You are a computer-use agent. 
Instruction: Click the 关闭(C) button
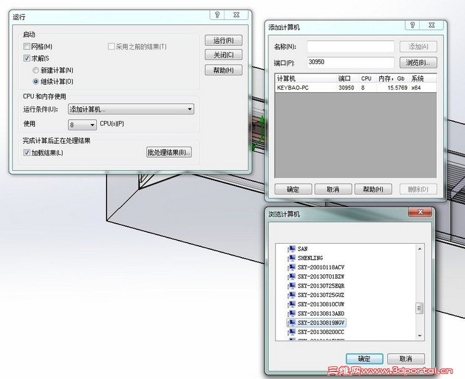pyautogui.click(x=223, y=55)
